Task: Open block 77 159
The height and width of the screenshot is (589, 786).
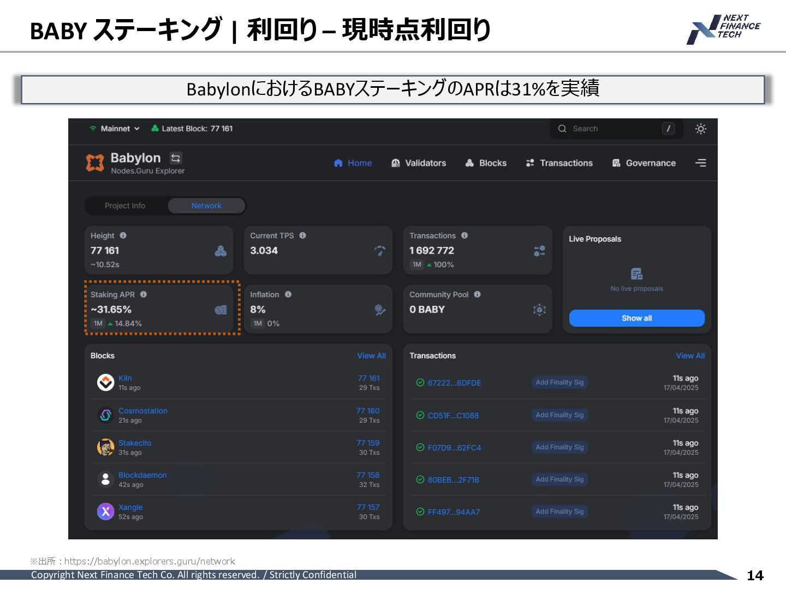Action: coord(368,443)
